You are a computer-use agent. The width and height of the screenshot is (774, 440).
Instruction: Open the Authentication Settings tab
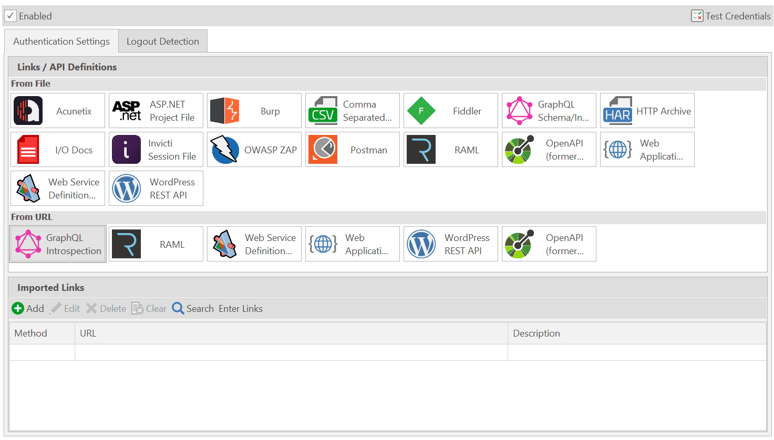[x=61, y=41]
